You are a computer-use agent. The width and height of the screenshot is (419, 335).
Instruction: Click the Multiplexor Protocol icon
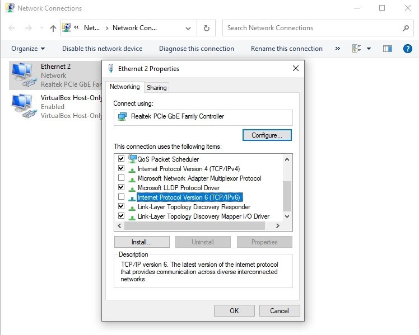pos(132,180)
